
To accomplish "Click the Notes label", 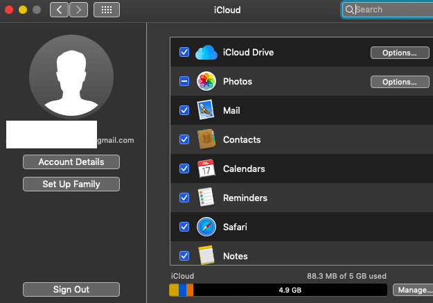I will (236, 257).
